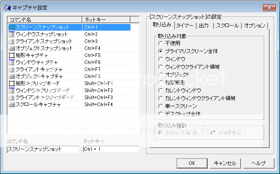The width and height of the screenshot is (280, 174).
Task: Select the オブジェクト radio option
Action: tap(160, 74)
